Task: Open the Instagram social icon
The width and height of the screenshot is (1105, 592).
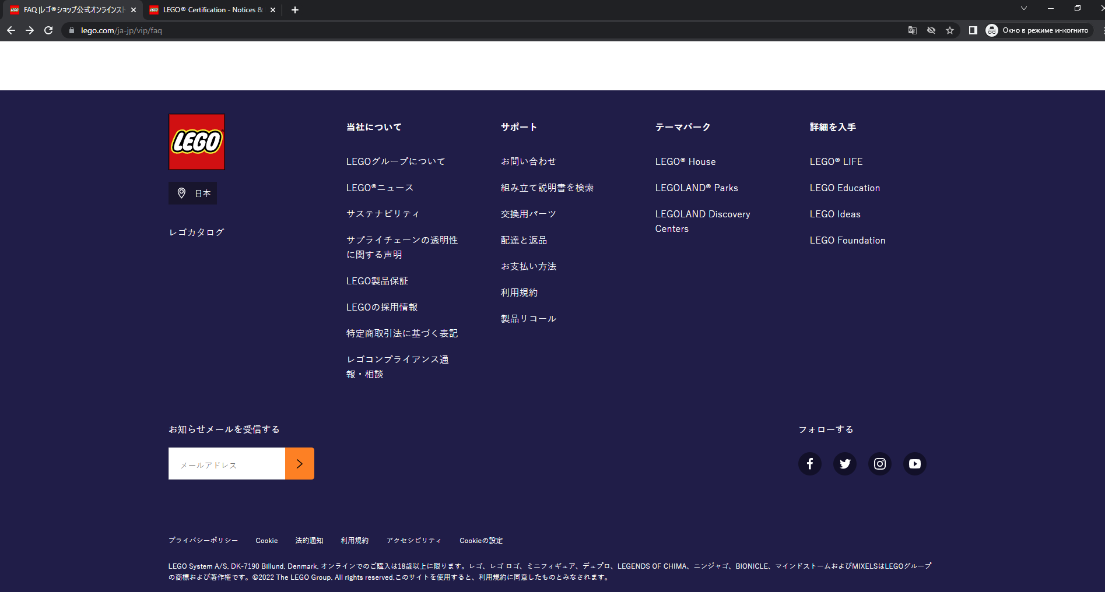Action: click(879, 464)
